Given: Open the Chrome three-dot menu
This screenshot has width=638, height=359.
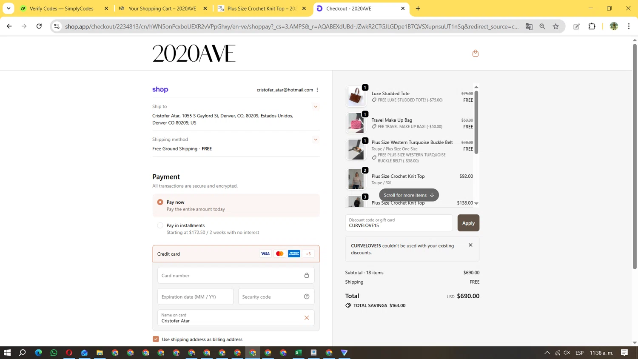Looking at the screenshot, I should 629,26.
